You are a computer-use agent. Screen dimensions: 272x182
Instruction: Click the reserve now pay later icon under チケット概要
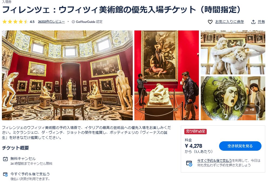tap(5, 174)
